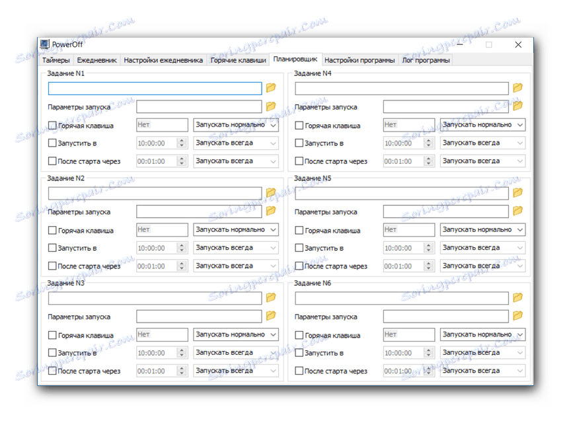The width and height of the screenshot is (571, 423).
Task: Click the 10:00:00 time field in Задание N3
Action: click(x=157, y=353)
